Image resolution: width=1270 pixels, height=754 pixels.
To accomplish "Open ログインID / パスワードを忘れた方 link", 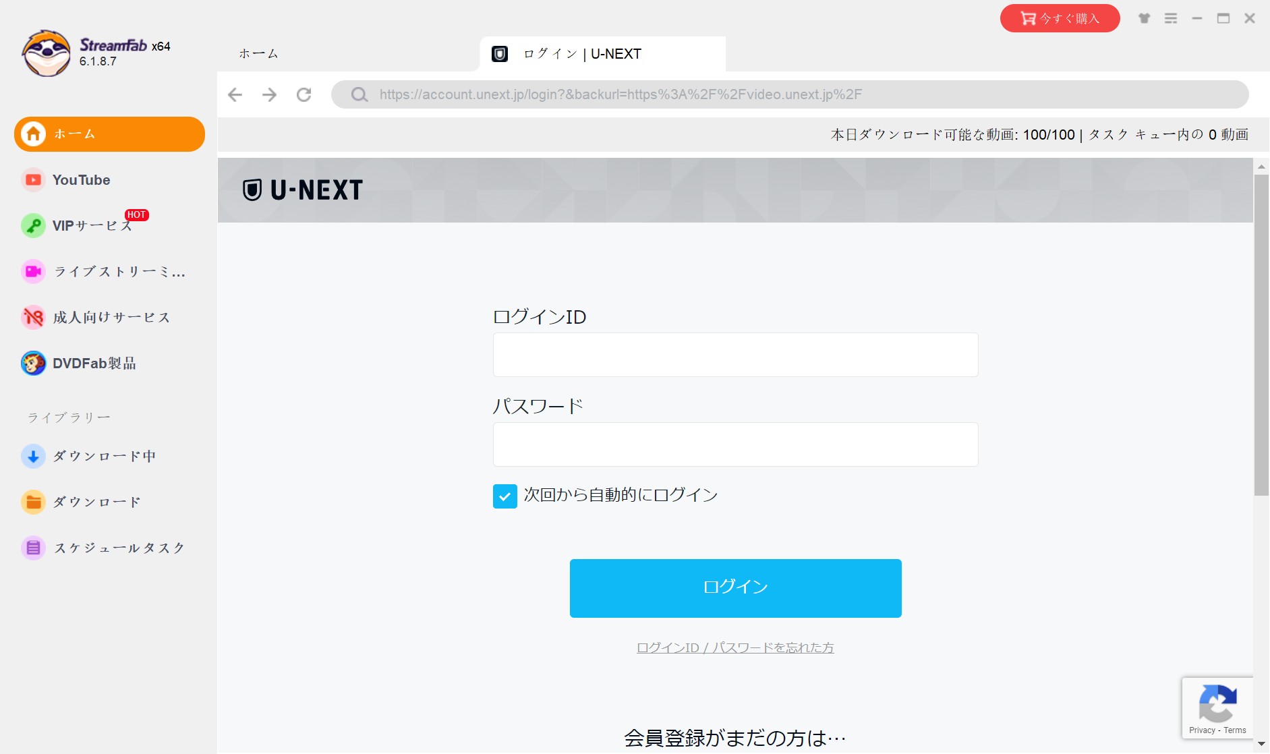I will click(x=735, y=647).
